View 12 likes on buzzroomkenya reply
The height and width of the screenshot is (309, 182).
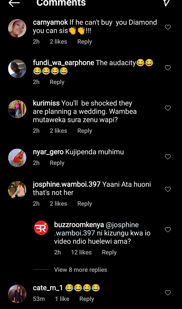coord(81,252)
